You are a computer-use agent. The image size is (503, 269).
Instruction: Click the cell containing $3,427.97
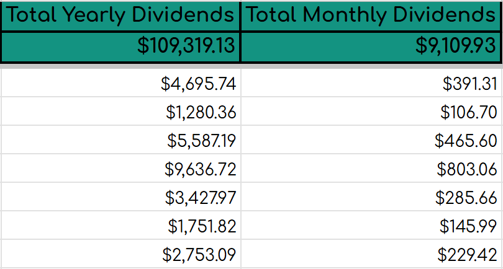pos(121,196)
